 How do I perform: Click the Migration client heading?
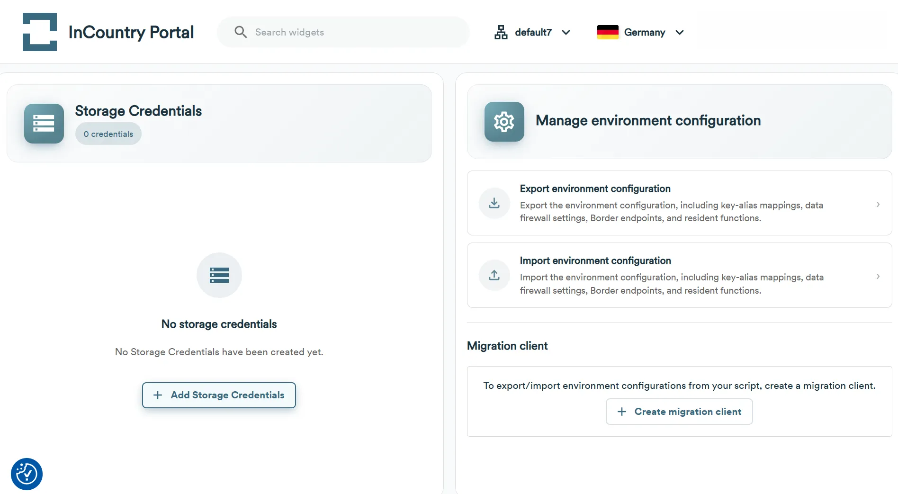507,346
